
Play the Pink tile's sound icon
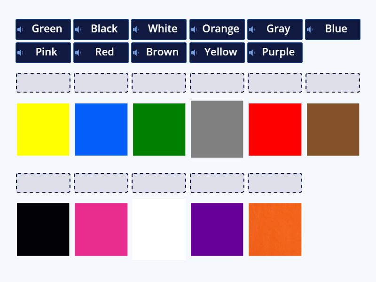pyautogui.click(x=20, y=52)
